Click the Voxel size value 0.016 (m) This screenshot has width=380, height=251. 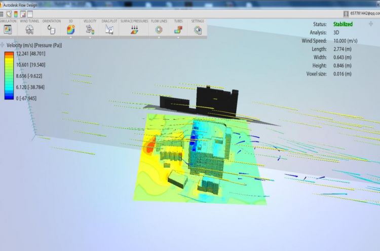pos(343,74)
